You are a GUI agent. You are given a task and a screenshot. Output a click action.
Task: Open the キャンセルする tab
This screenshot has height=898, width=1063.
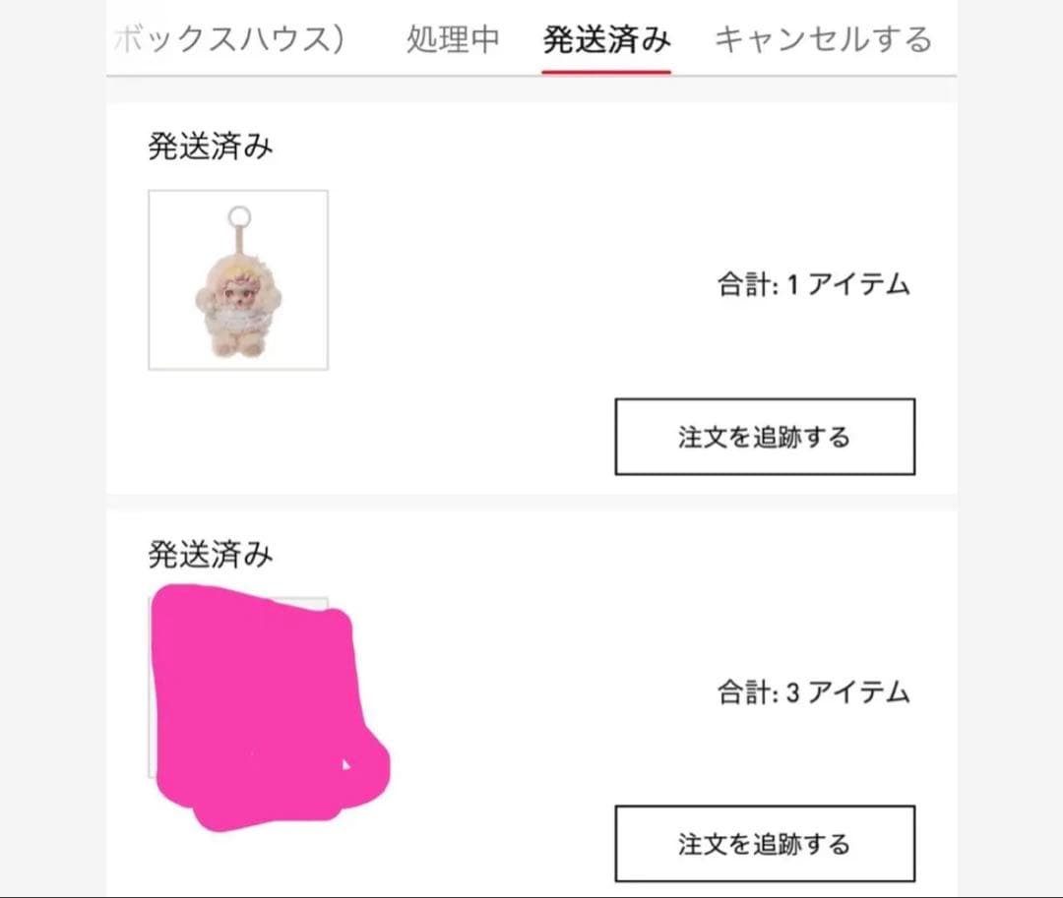(x=823, y=39)
